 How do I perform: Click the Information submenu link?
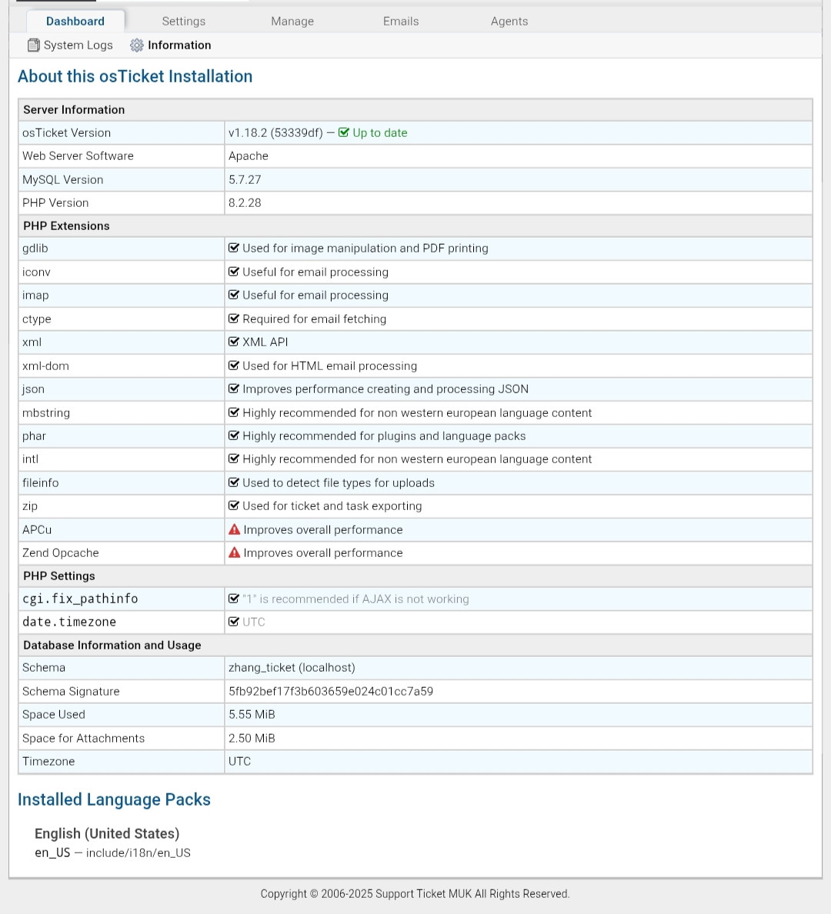(179, 45)
